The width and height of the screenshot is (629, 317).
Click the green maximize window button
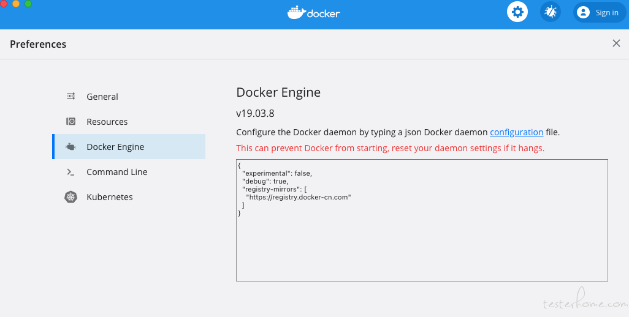pyautogui.click(x=28, y=4)
